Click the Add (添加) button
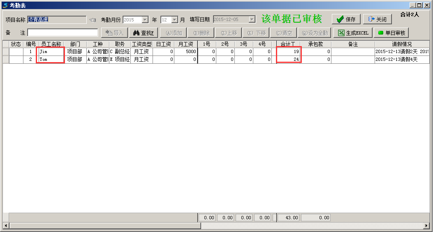The height and width of the screenshot is (232, 433). click(173, 33)
